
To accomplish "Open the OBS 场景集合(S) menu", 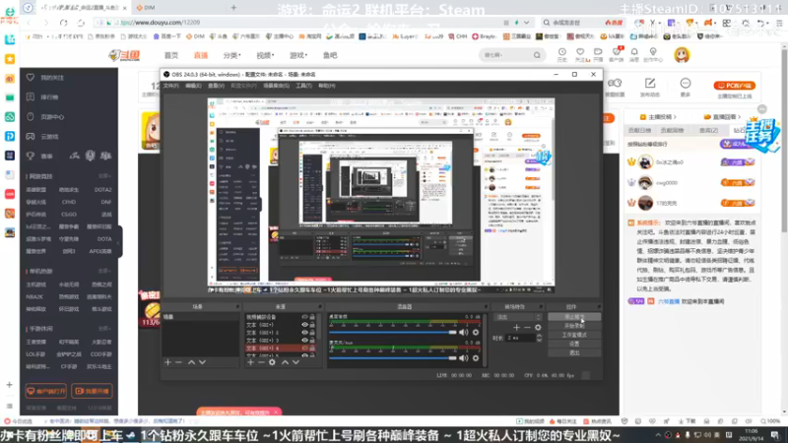I will pyautogui.click(x=277, y=86).
